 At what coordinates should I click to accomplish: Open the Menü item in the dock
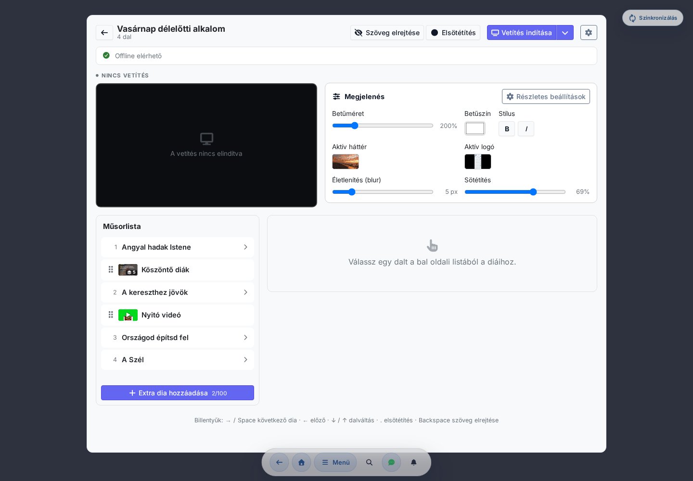coord(335,462)
